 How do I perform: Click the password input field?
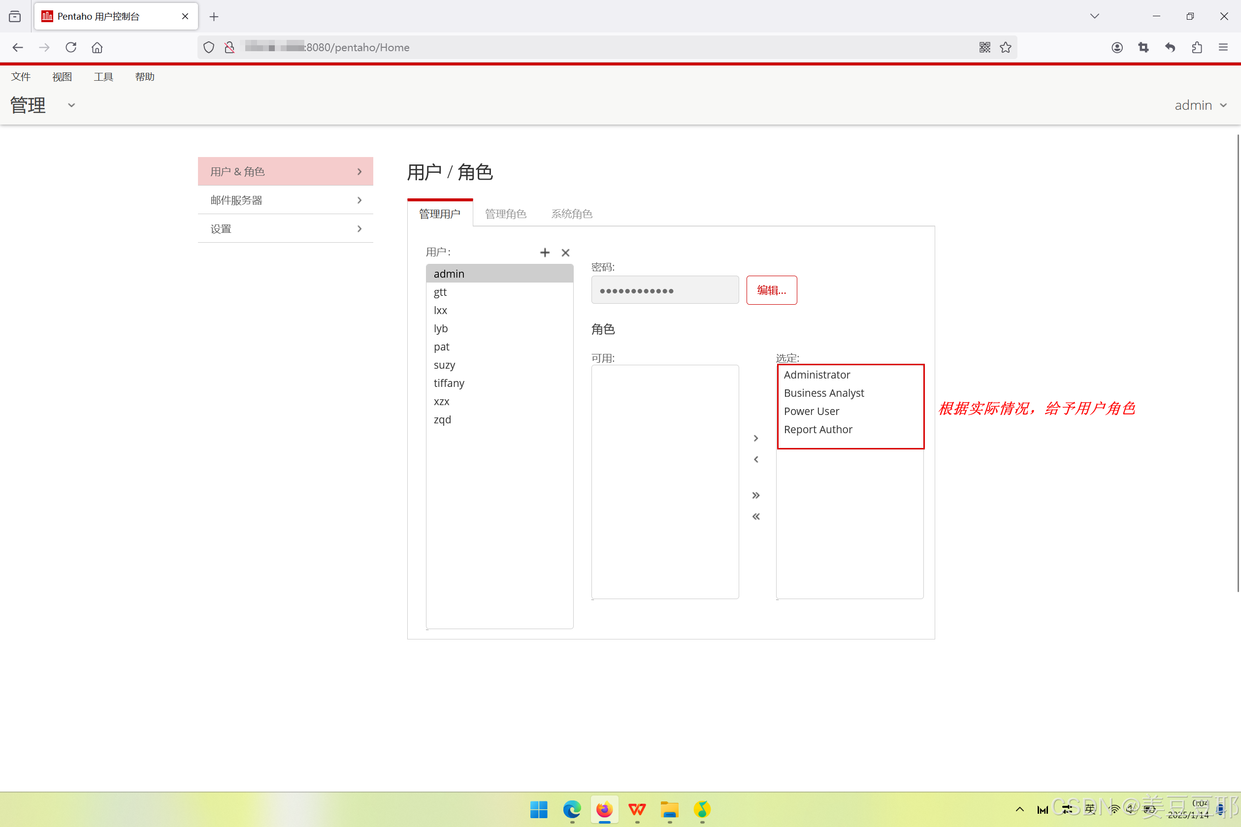664,290
